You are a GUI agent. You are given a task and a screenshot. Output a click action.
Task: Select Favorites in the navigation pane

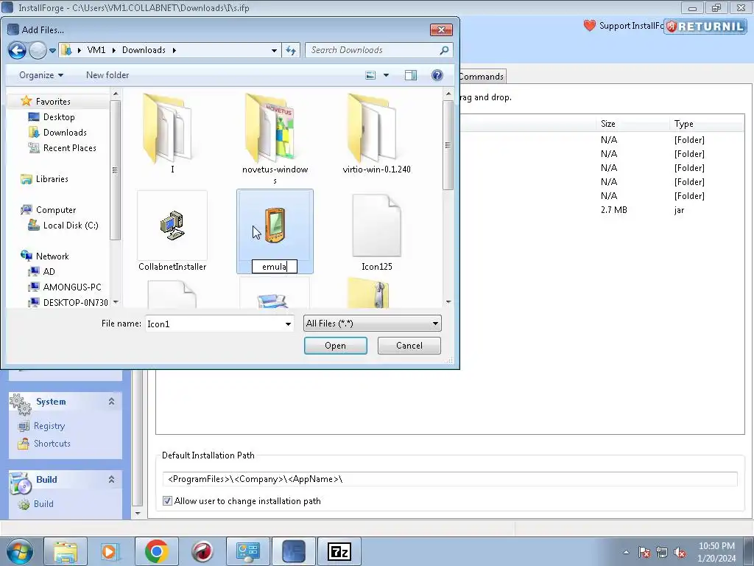coord(53,102)
